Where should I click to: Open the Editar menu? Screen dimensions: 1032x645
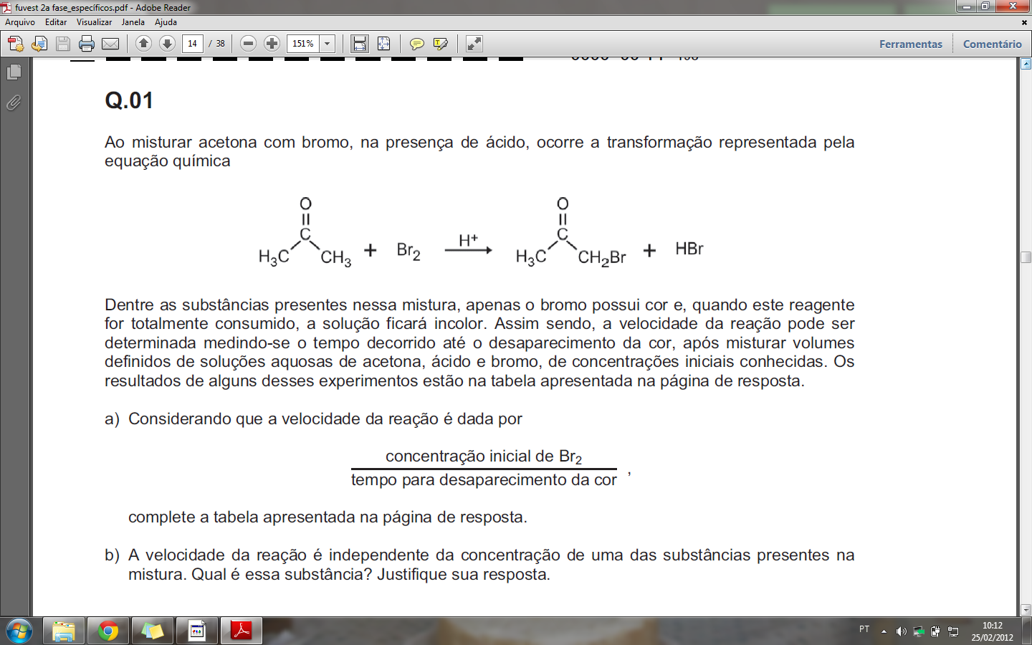coord(56,22)
